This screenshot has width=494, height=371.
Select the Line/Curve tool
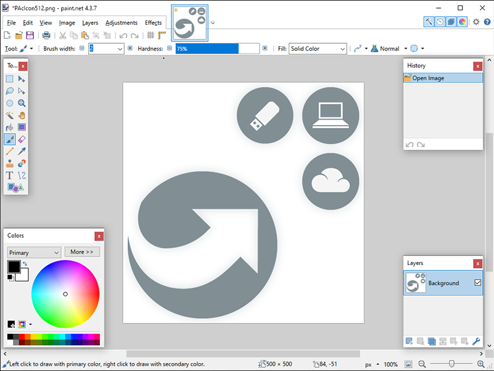click(x=22, y=176)
